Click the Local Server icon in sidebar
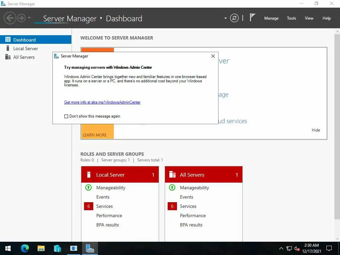340x255 pixels. coord(8,48)
